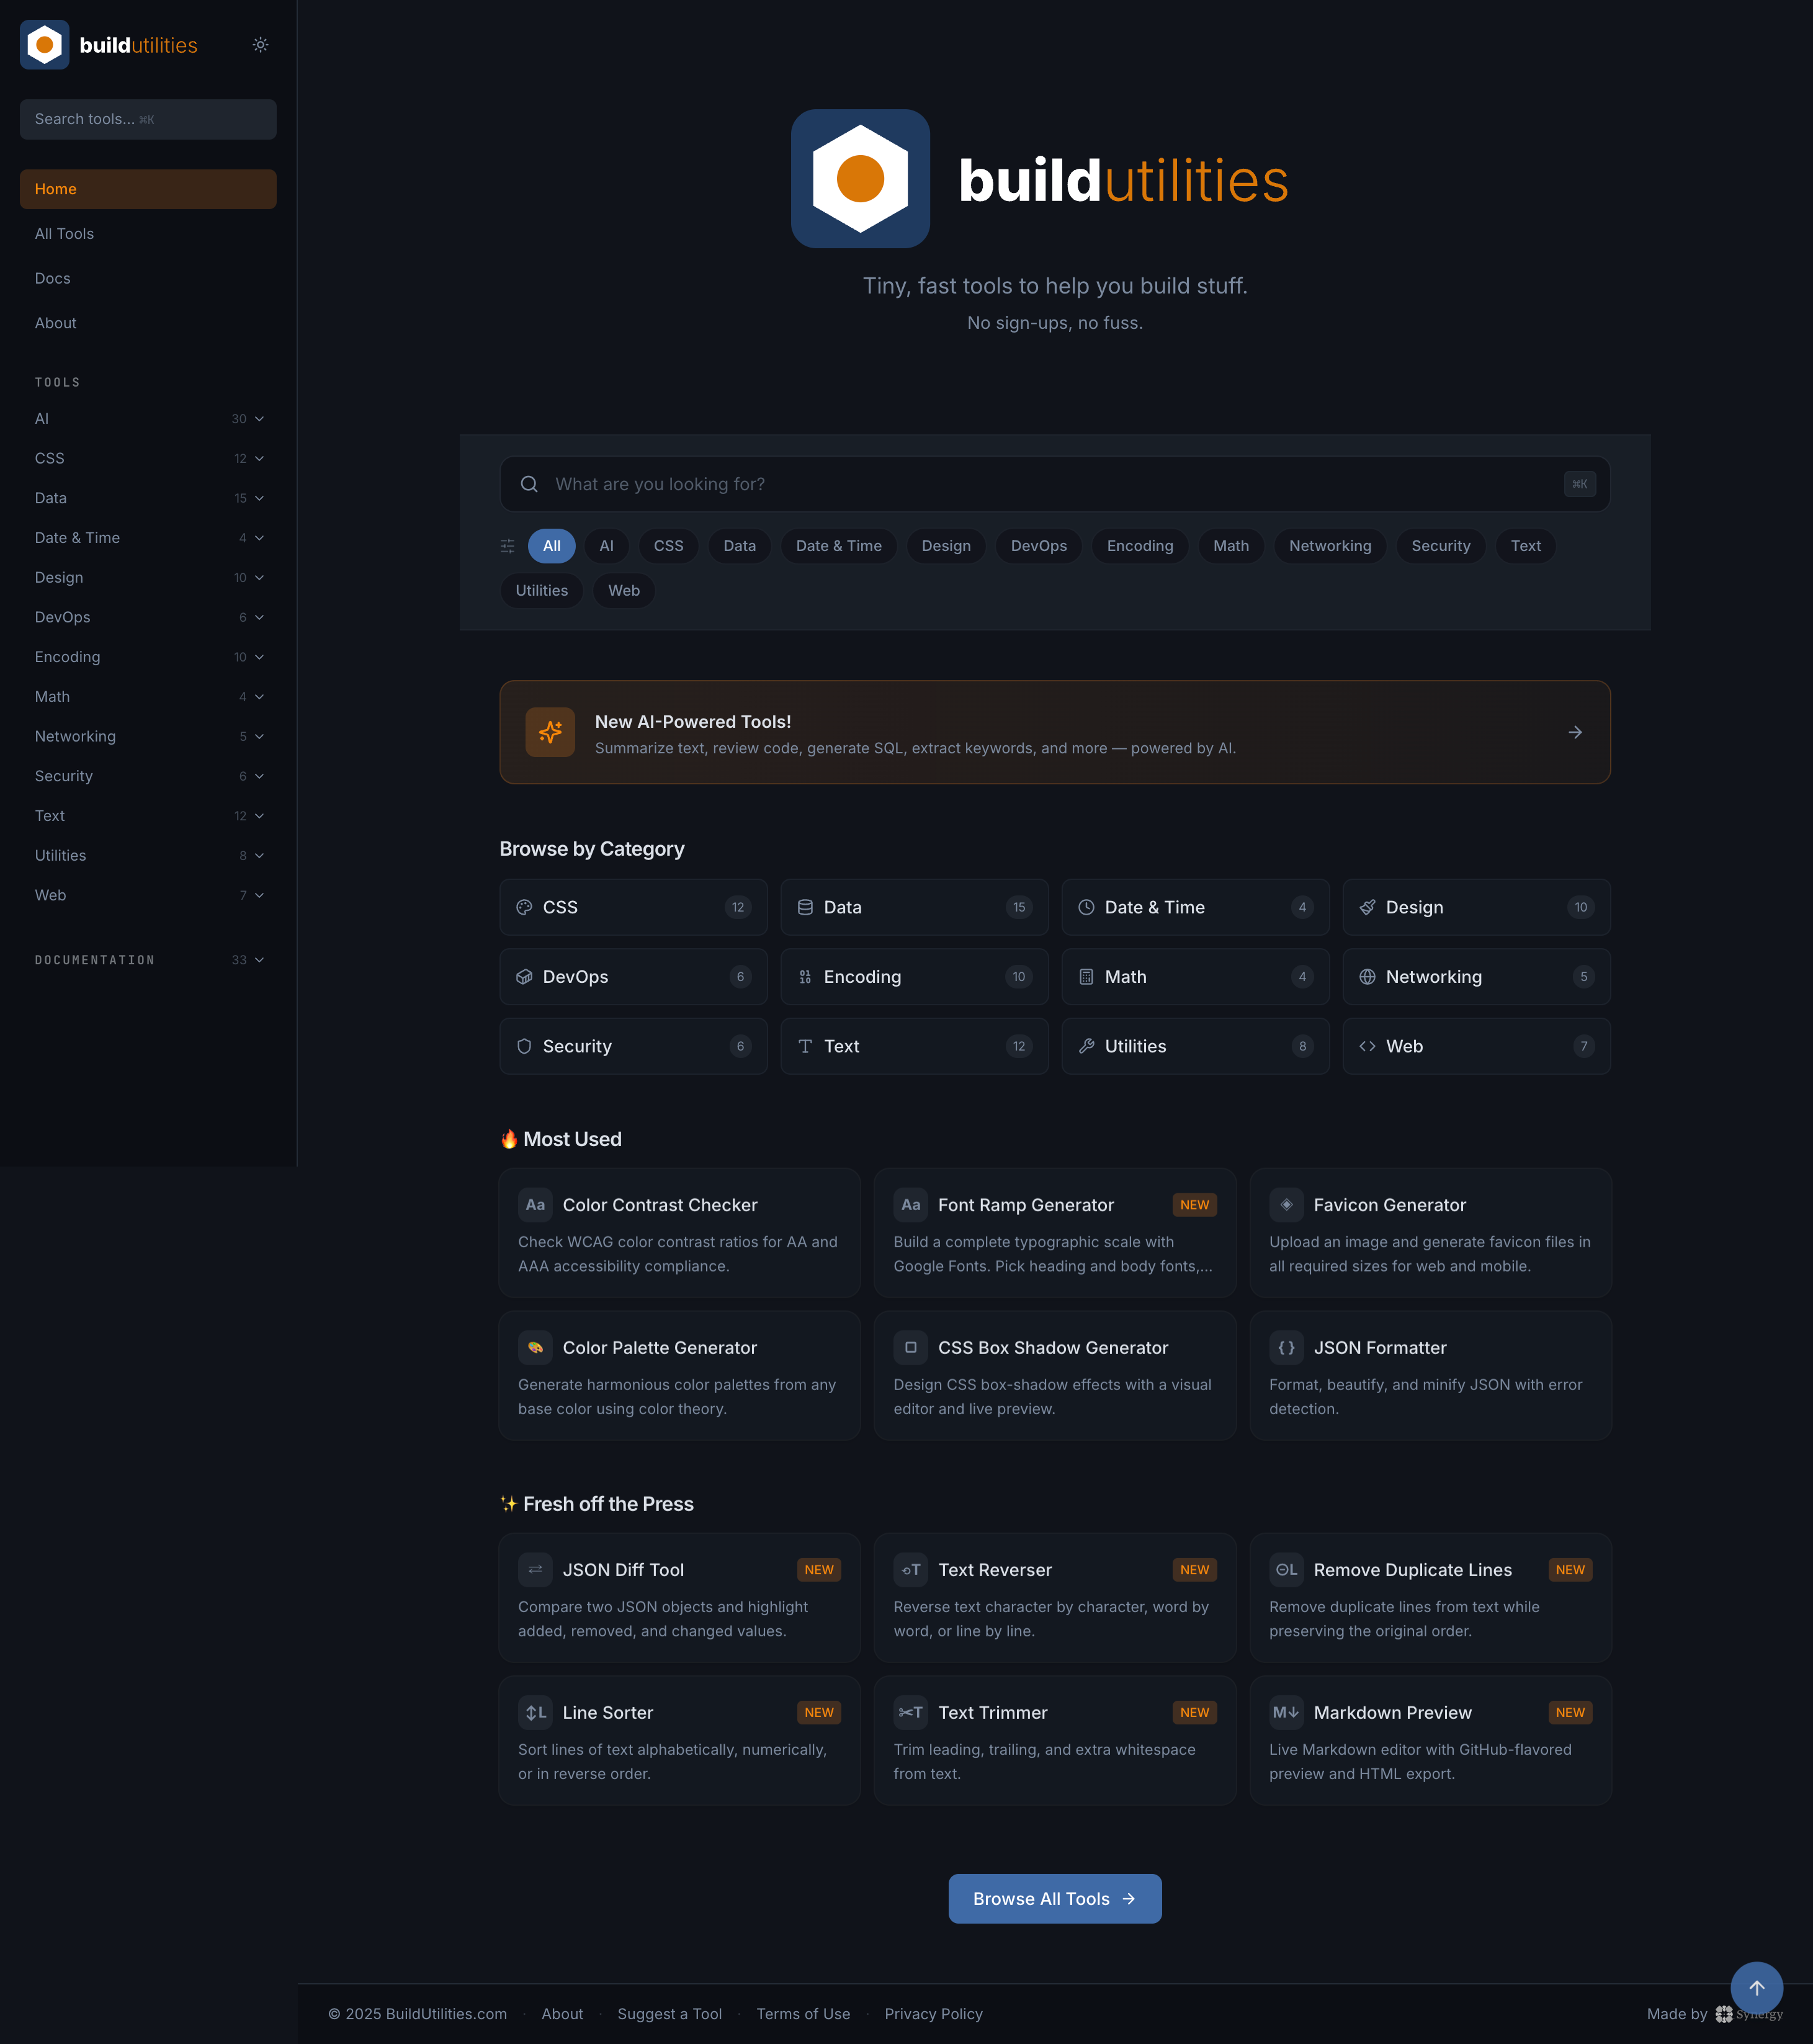
Task: Click the JSON Formatter curly-braces icon
Action: [x=1286, y=1347]
